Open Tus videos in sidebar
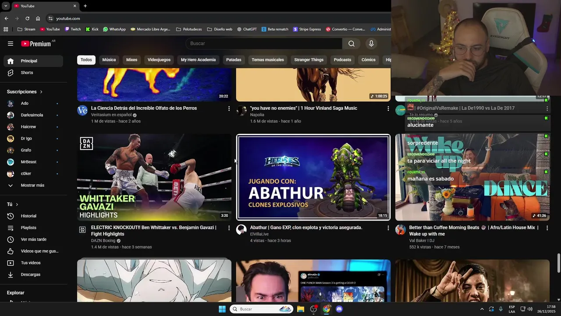Viewport: 561px width, 316px height. [x=33, y=263]
